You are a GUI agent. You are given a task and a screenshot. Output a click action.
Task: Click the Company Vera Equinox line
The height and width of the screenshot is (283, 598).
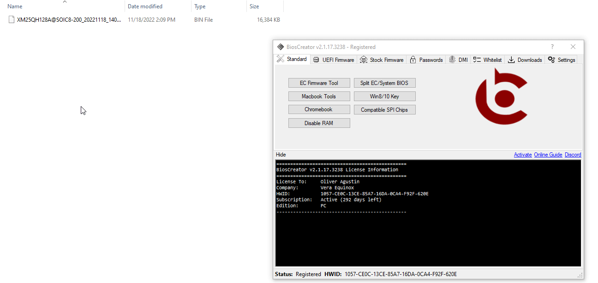coord(315,188)
